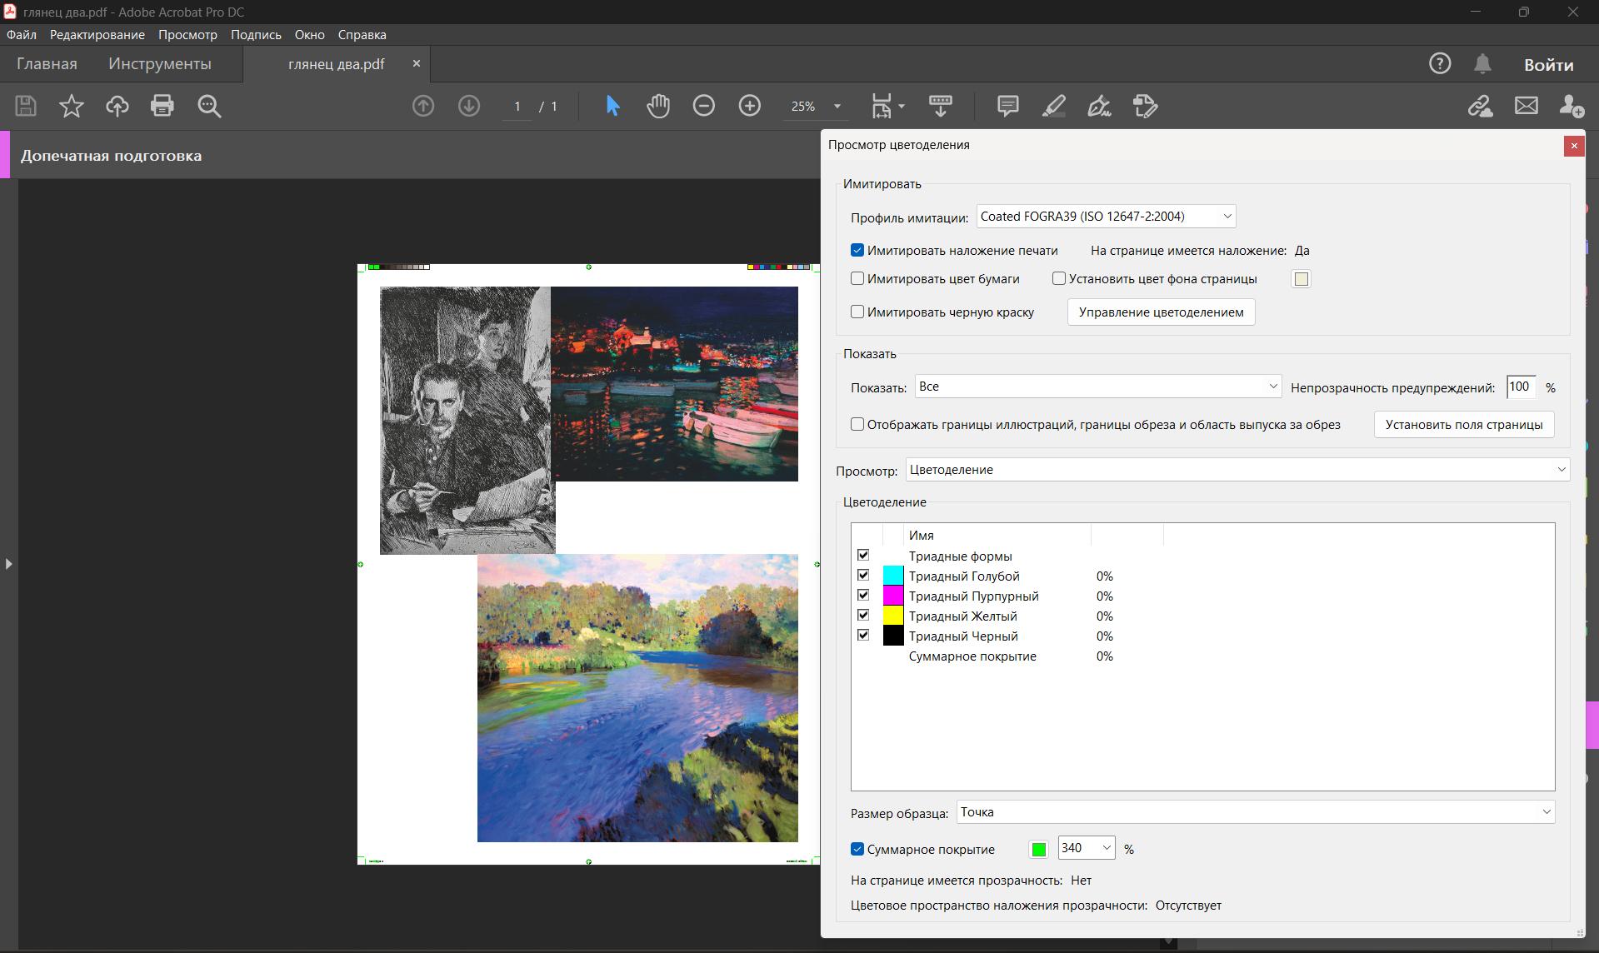1599x953 pixels.
Task: Open Профиль имитации dropdown
Action: 1106,217
